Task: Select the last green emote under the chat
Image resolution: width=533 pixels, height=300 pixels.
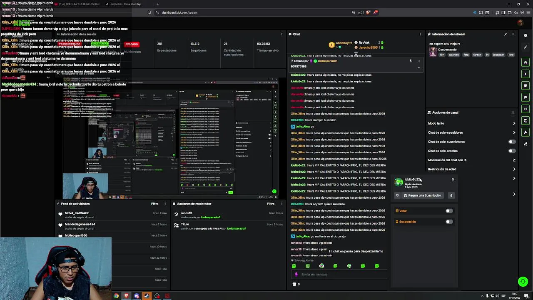Action: pyautogui.click(x=377, y=266)
